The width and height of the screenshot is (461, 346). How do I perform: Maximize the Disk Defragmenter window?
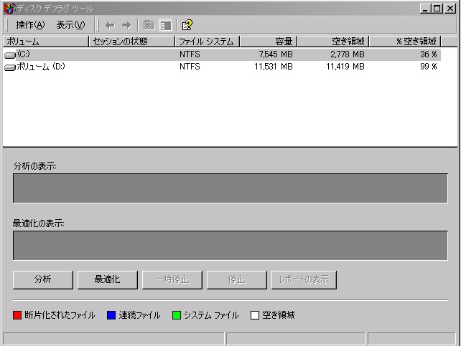(x=437, y=9)
